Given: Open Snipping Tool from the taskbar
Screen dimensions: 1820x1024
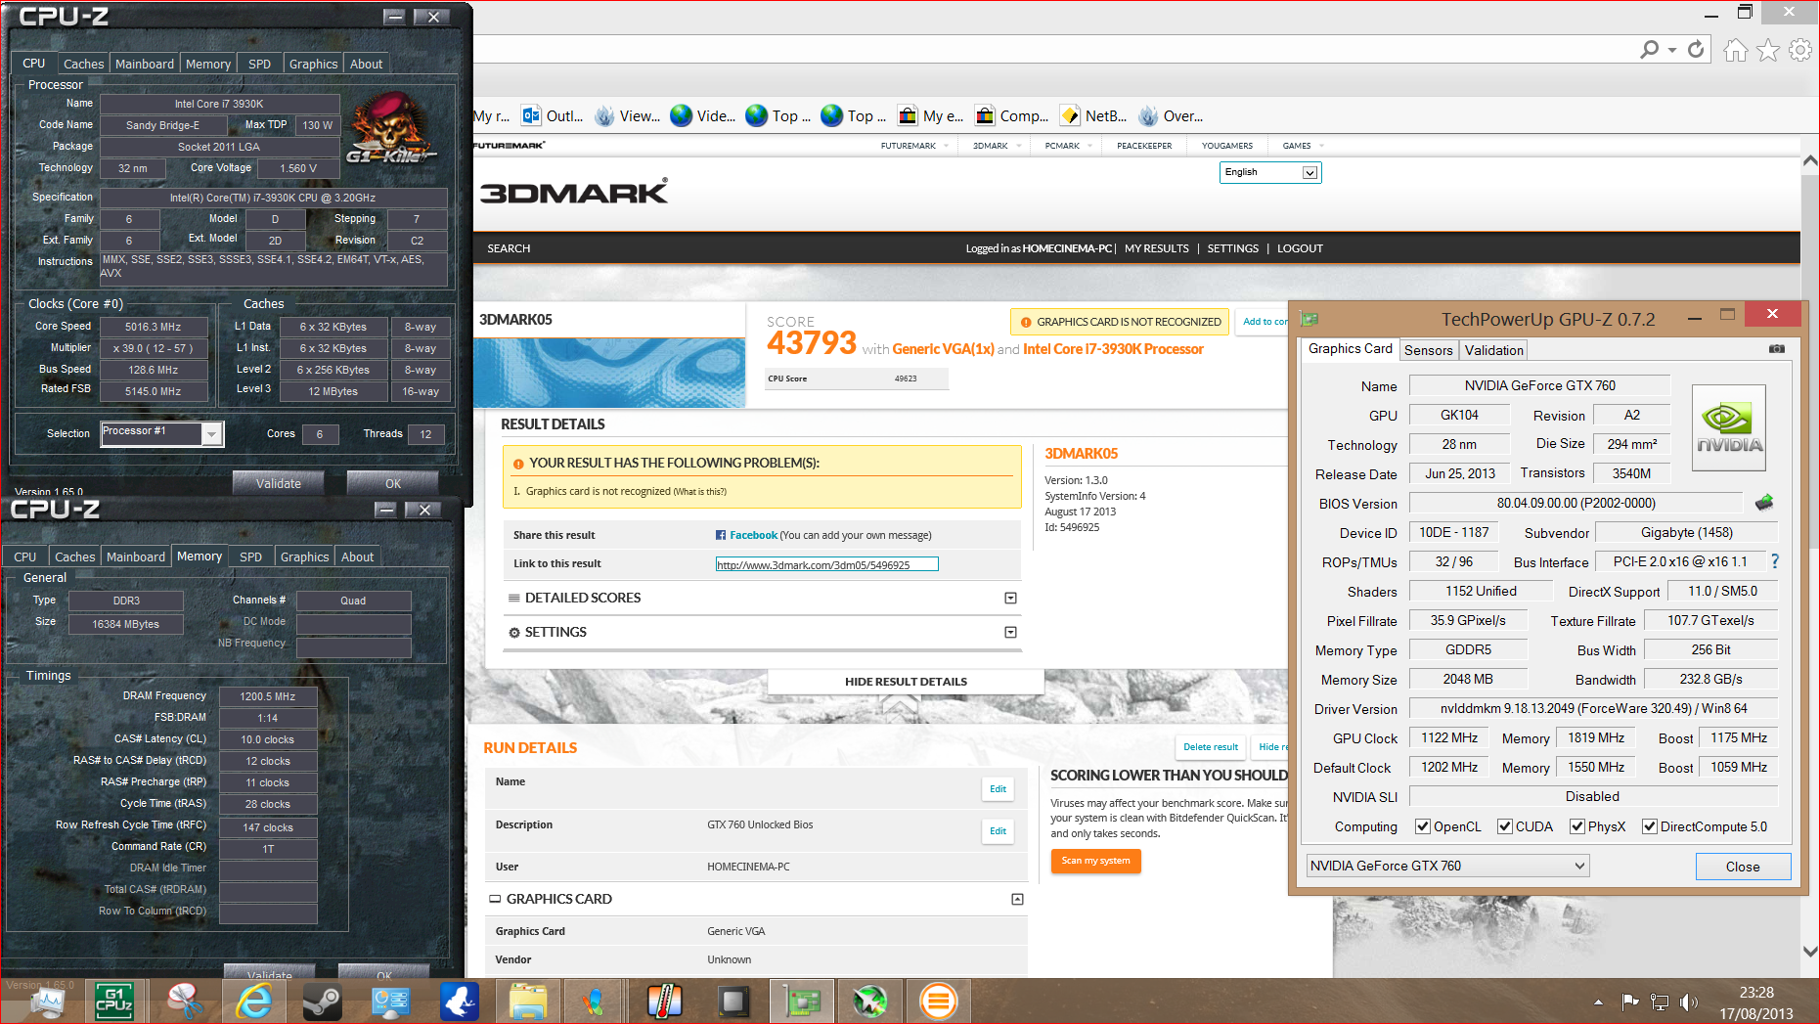Looking at the screenshot, I should pyautogui.click(x=184, y=1002).
